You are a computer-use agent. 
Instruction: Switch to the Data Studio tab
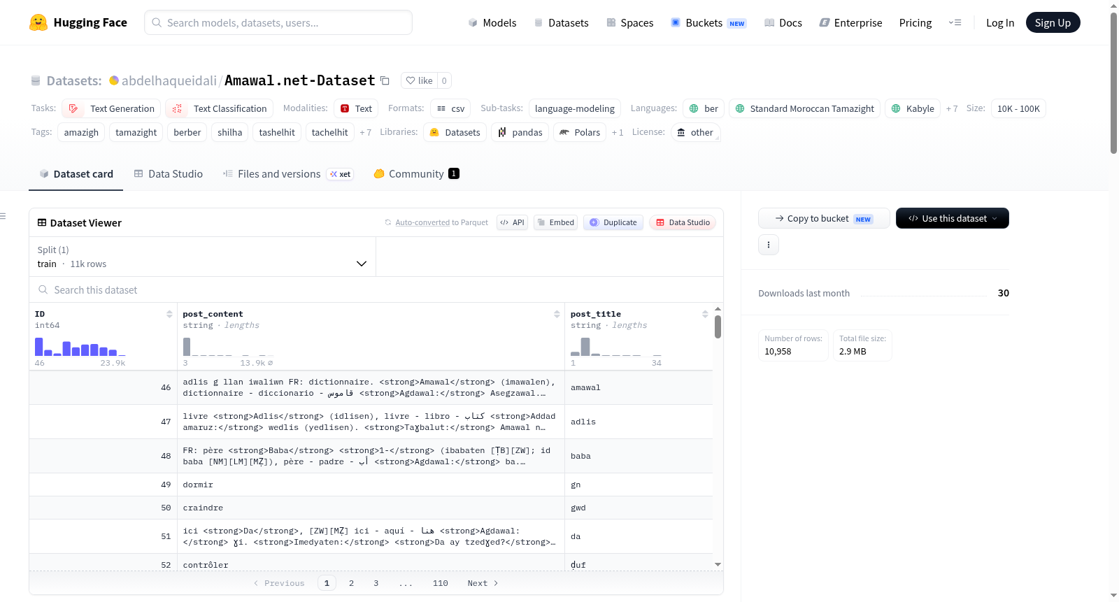click(168, 174)
